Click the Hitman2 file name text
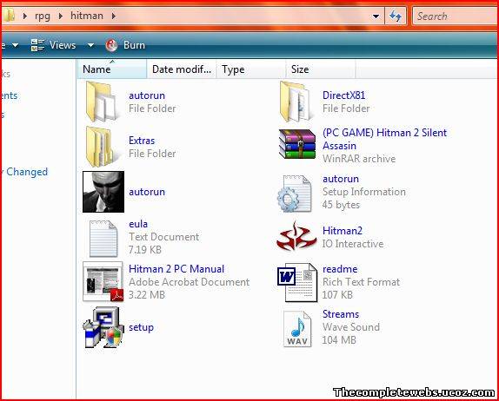Image resolution: width=499 pixels, height=401 pixels. click(x=343, y=231)
